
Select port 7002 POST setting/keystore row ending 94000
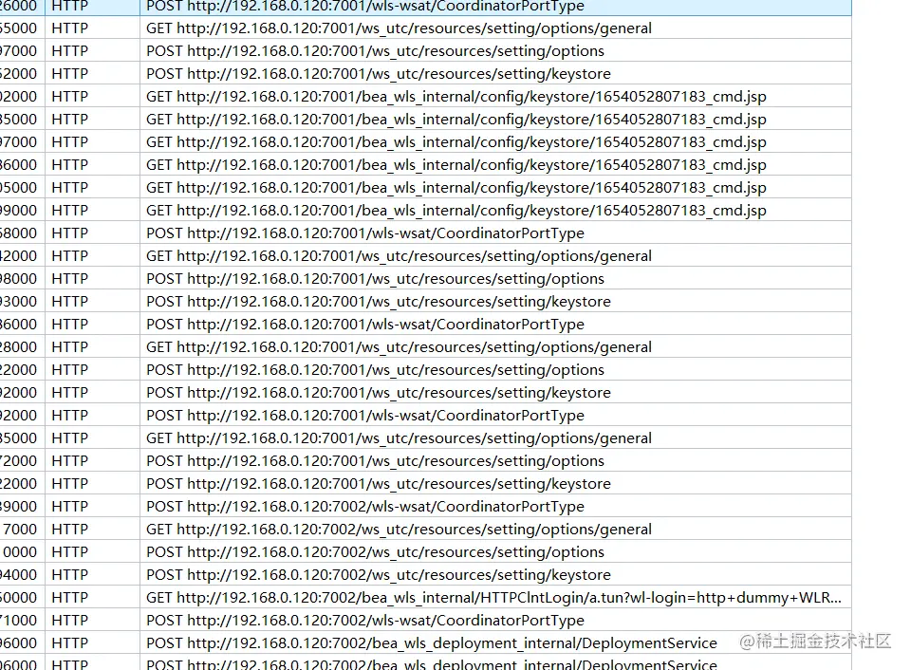[x=425, y=575]
